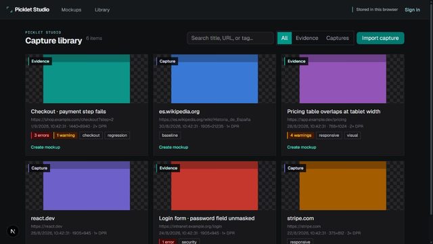The height and width of the screenshot is (244, 433).
Task: Click the '4 warnings' tag
Action: (x=300, y=136)
